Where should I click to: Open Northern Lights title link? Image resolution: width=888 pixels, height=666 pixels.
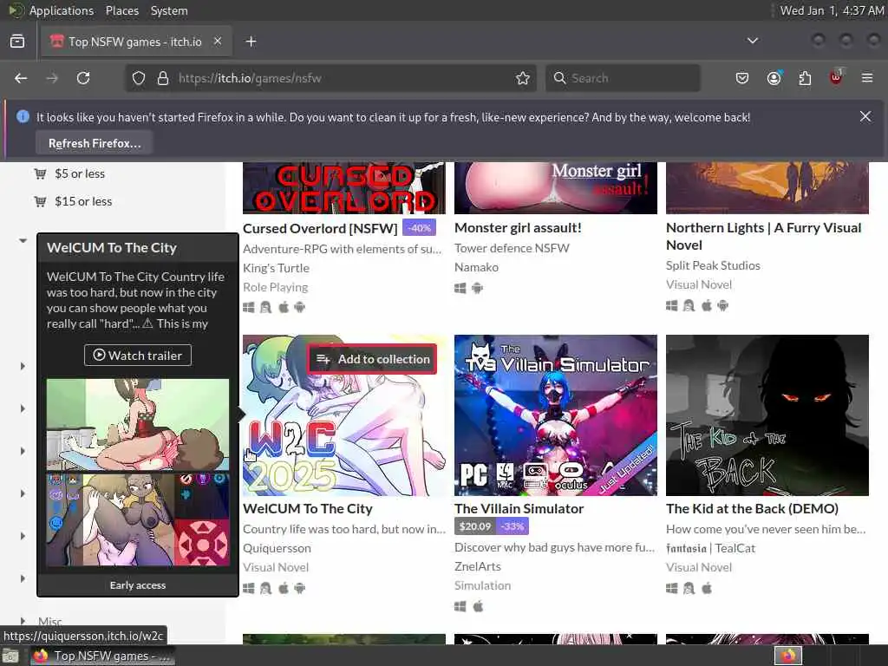click(763, 236)
